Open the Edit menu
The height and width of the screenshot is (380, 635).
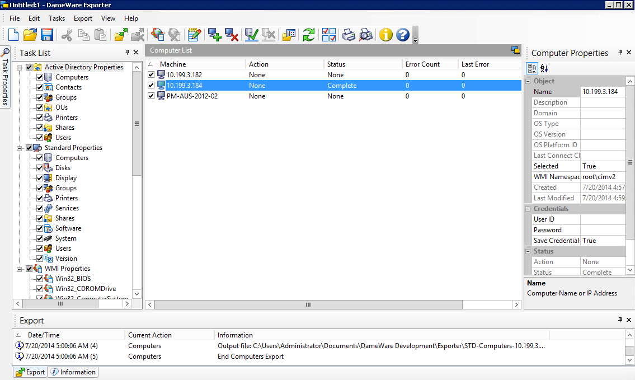point(34,18)
